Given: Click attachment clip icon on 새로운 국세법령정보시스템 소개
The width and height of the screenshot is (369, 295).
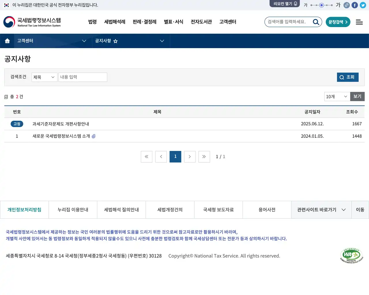Looking at the screenshot, I should coord(94,136).
